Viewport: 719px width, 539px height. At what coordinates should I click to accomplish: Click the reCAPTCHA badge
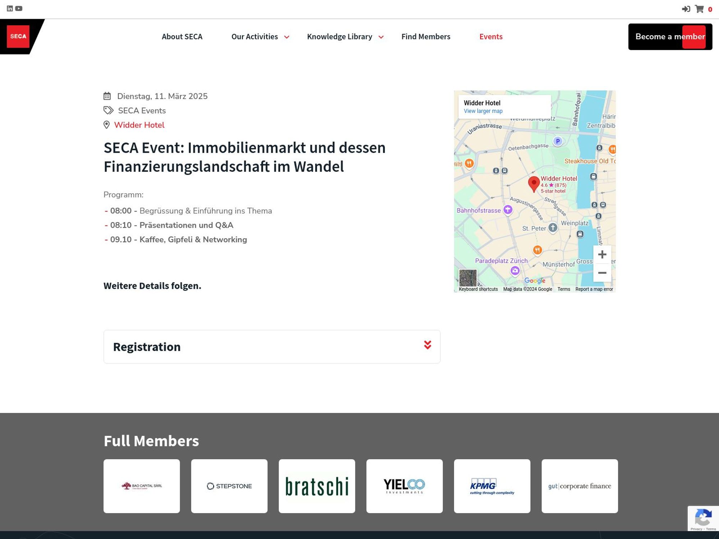tap(703, 518)
